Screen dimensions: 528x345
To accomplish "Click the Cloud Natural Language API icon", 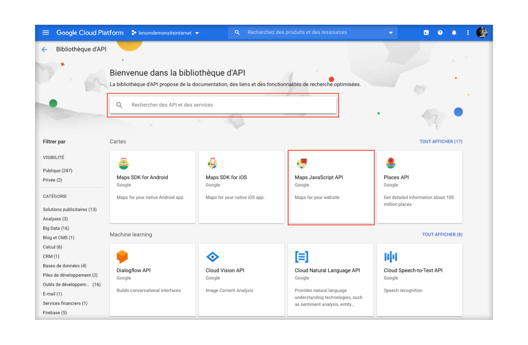I will point(301,257).
